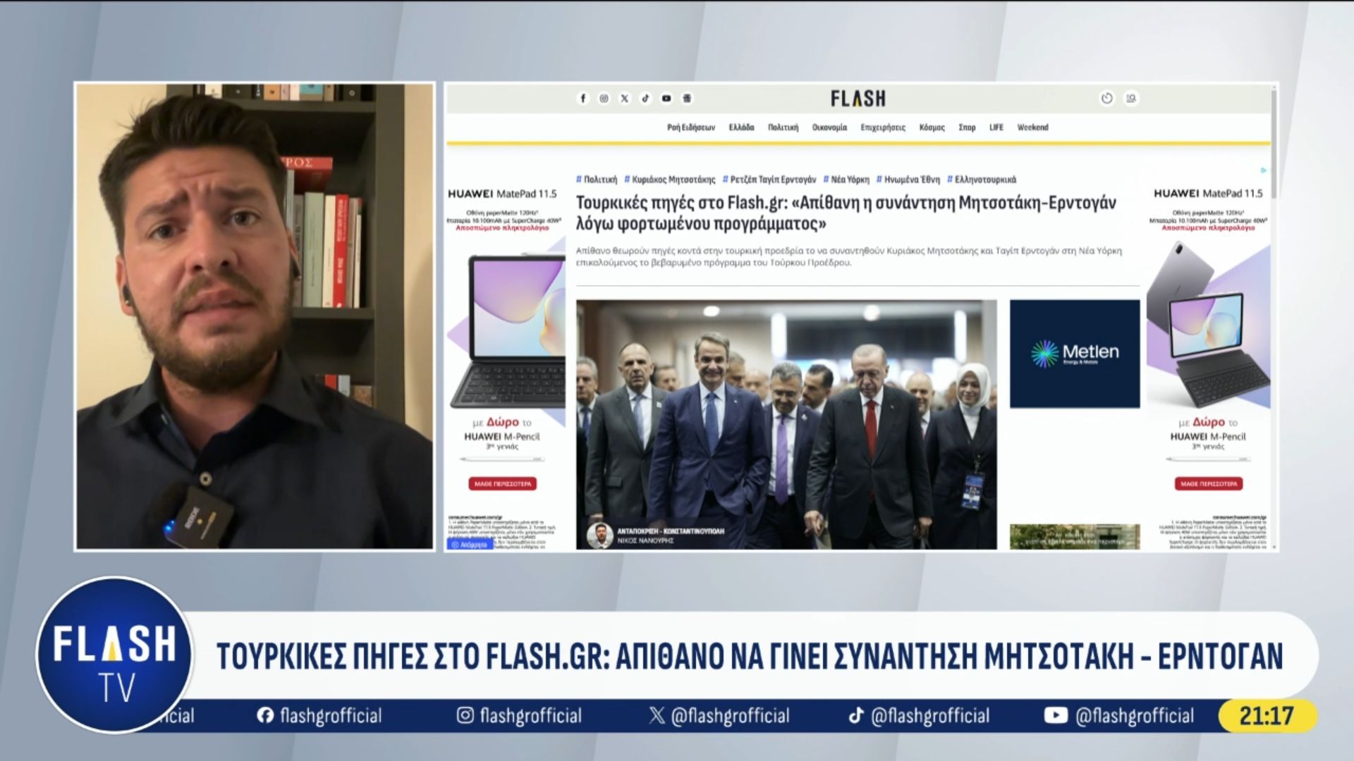Screen dimensions: 1354x761
Task: Click the YouTube icon in the bottom ticker
Action: tap(1056, 716)
